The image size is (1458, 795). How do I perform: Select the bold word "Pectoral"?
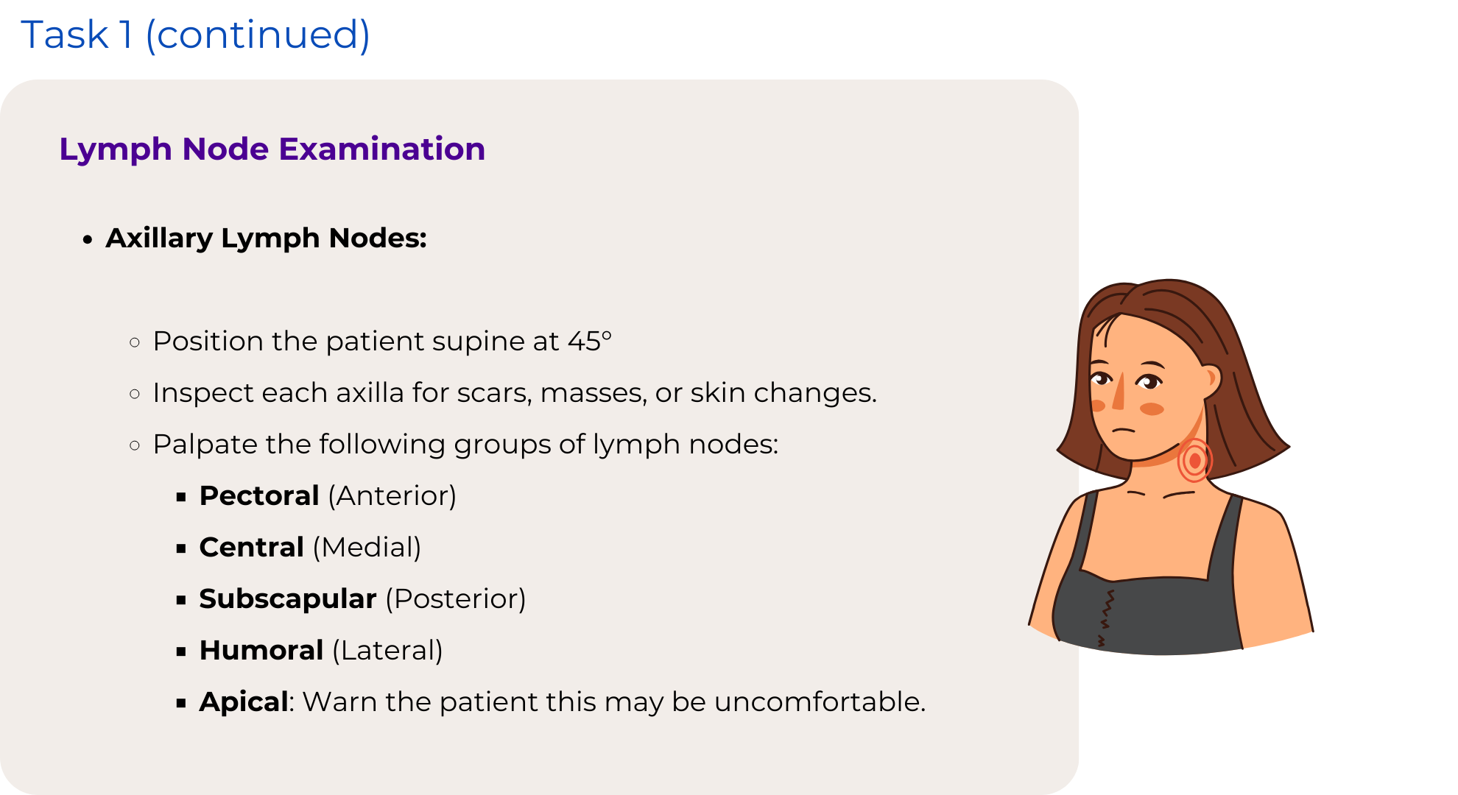pyautogui.click(x=259, y=495)
